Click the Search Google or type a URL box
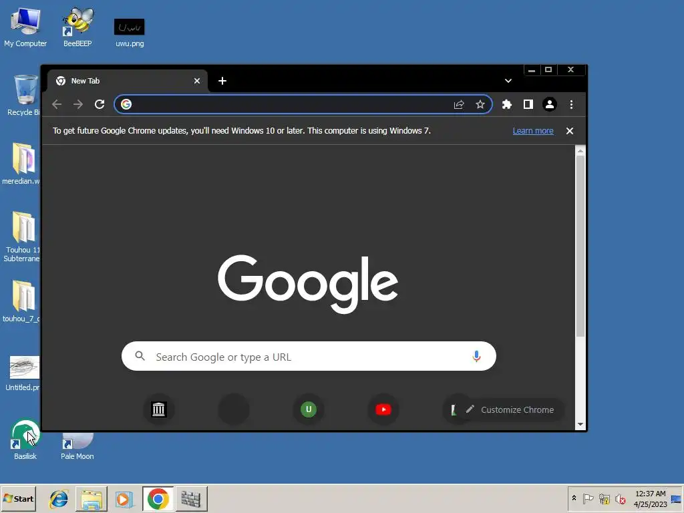Screen dimensions: 684x513 309,357
